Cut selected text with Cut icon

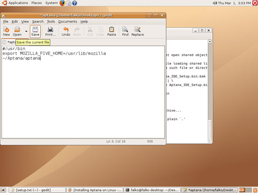click(x=90, y=31)
